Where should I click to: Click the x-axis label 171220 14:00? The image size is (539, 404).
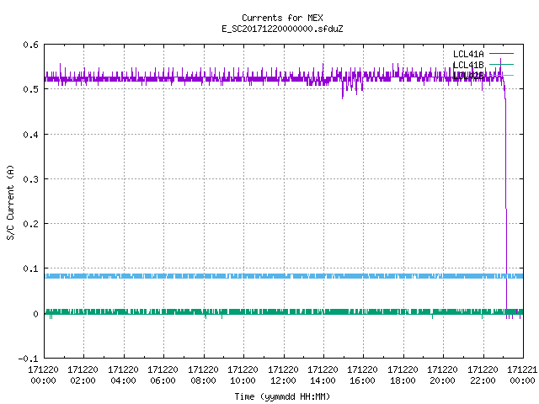(x=323, y=375)
